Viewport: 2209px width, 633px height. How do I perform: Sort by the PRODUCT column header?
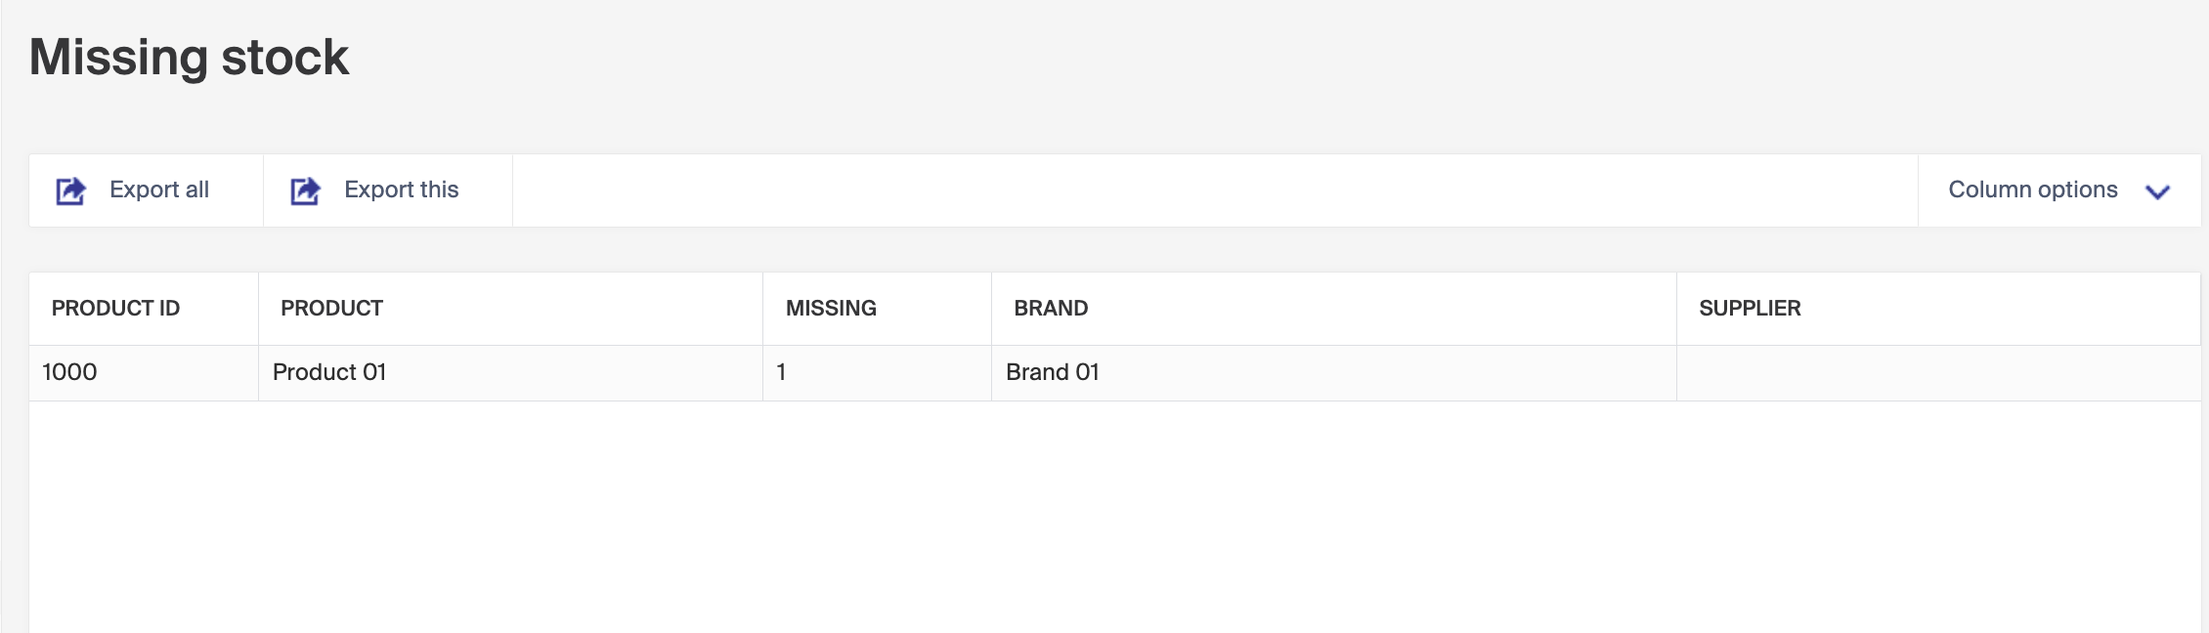(331, 308)
